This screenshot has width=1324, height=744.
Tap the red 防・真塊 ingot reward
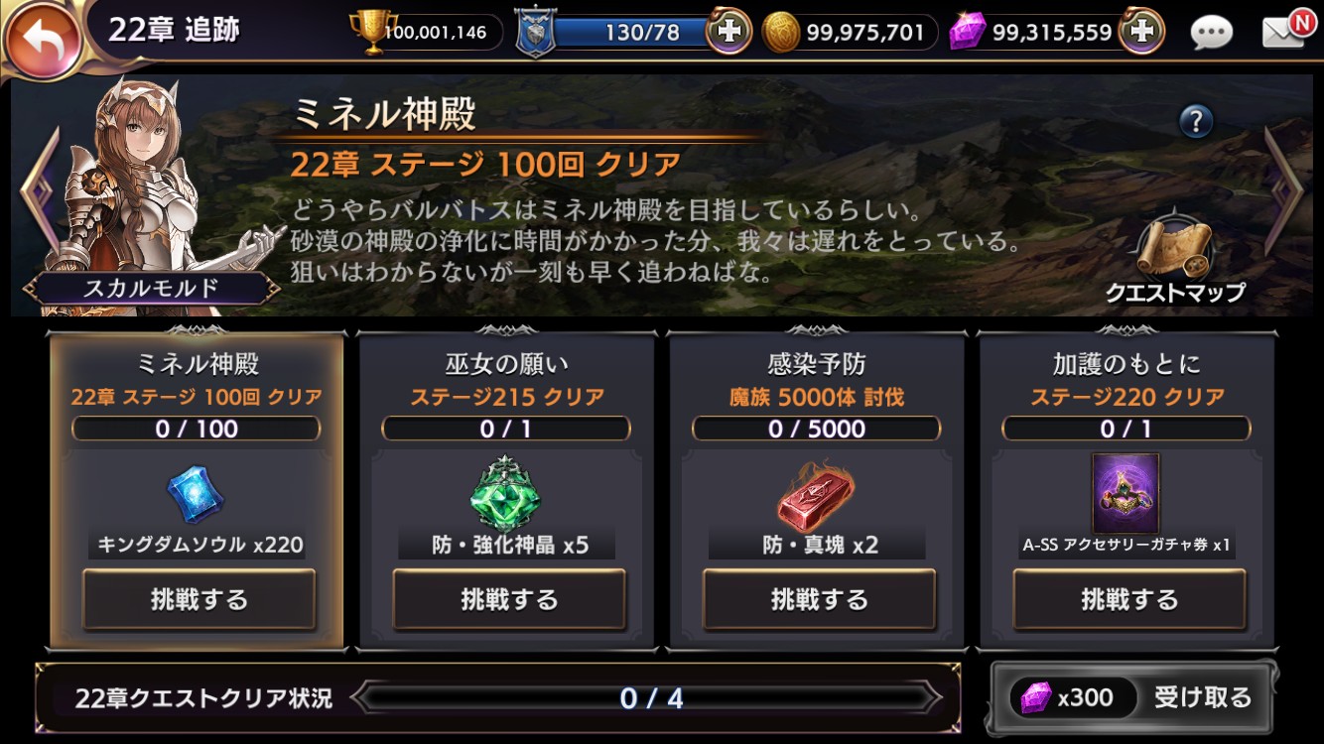point(817,493)
